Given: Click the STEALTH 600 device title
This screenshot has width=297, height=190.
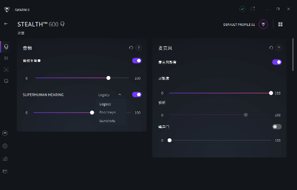Looking at the screenshot, I should tap(38, 24).
